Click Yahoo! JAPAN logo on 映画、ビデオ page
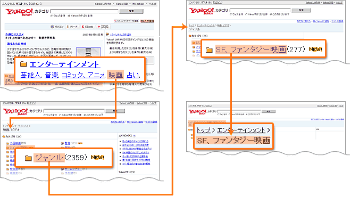 coord(15,111)
